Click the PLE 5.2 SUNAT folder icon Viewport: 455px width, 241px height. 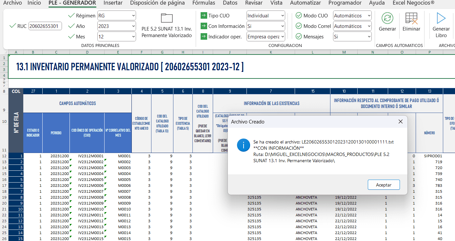point(167,18)
